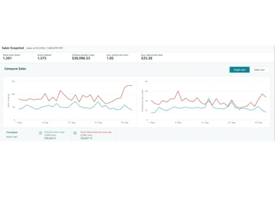Click the Units ordered value 1,575
This screenshot has height=206, width=275.
click(42, 58)
